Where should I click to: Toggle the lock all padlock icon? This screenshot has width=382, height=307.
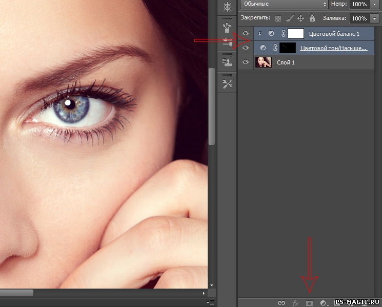click(312, 18)
